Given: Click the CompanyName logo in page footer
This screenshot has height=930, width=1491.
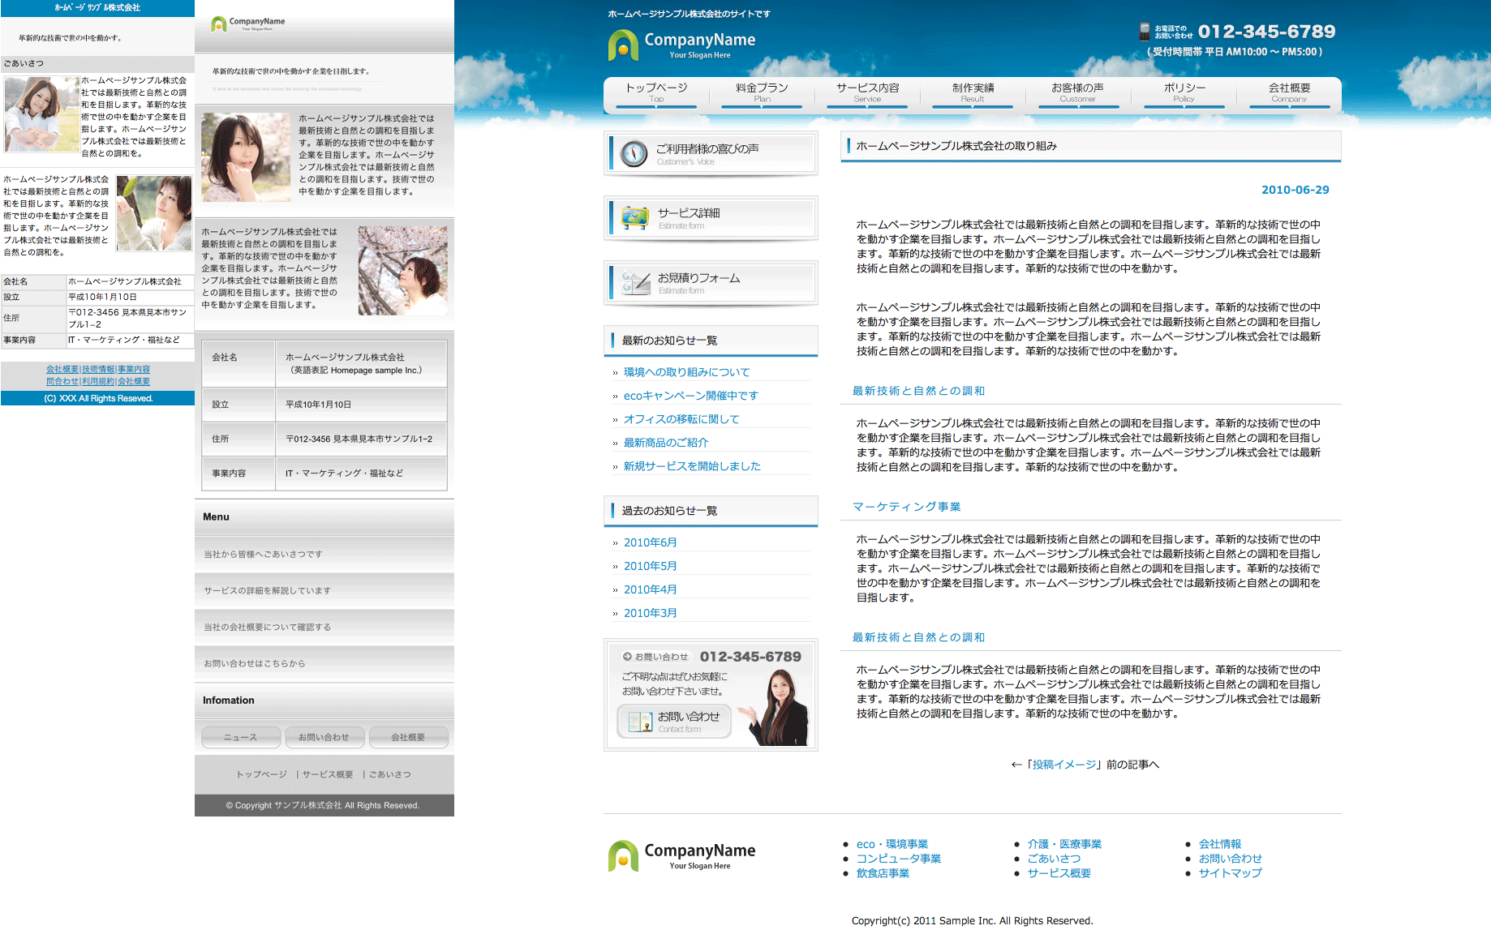Looking at the screenshot, I should click(x=681, y=855).
